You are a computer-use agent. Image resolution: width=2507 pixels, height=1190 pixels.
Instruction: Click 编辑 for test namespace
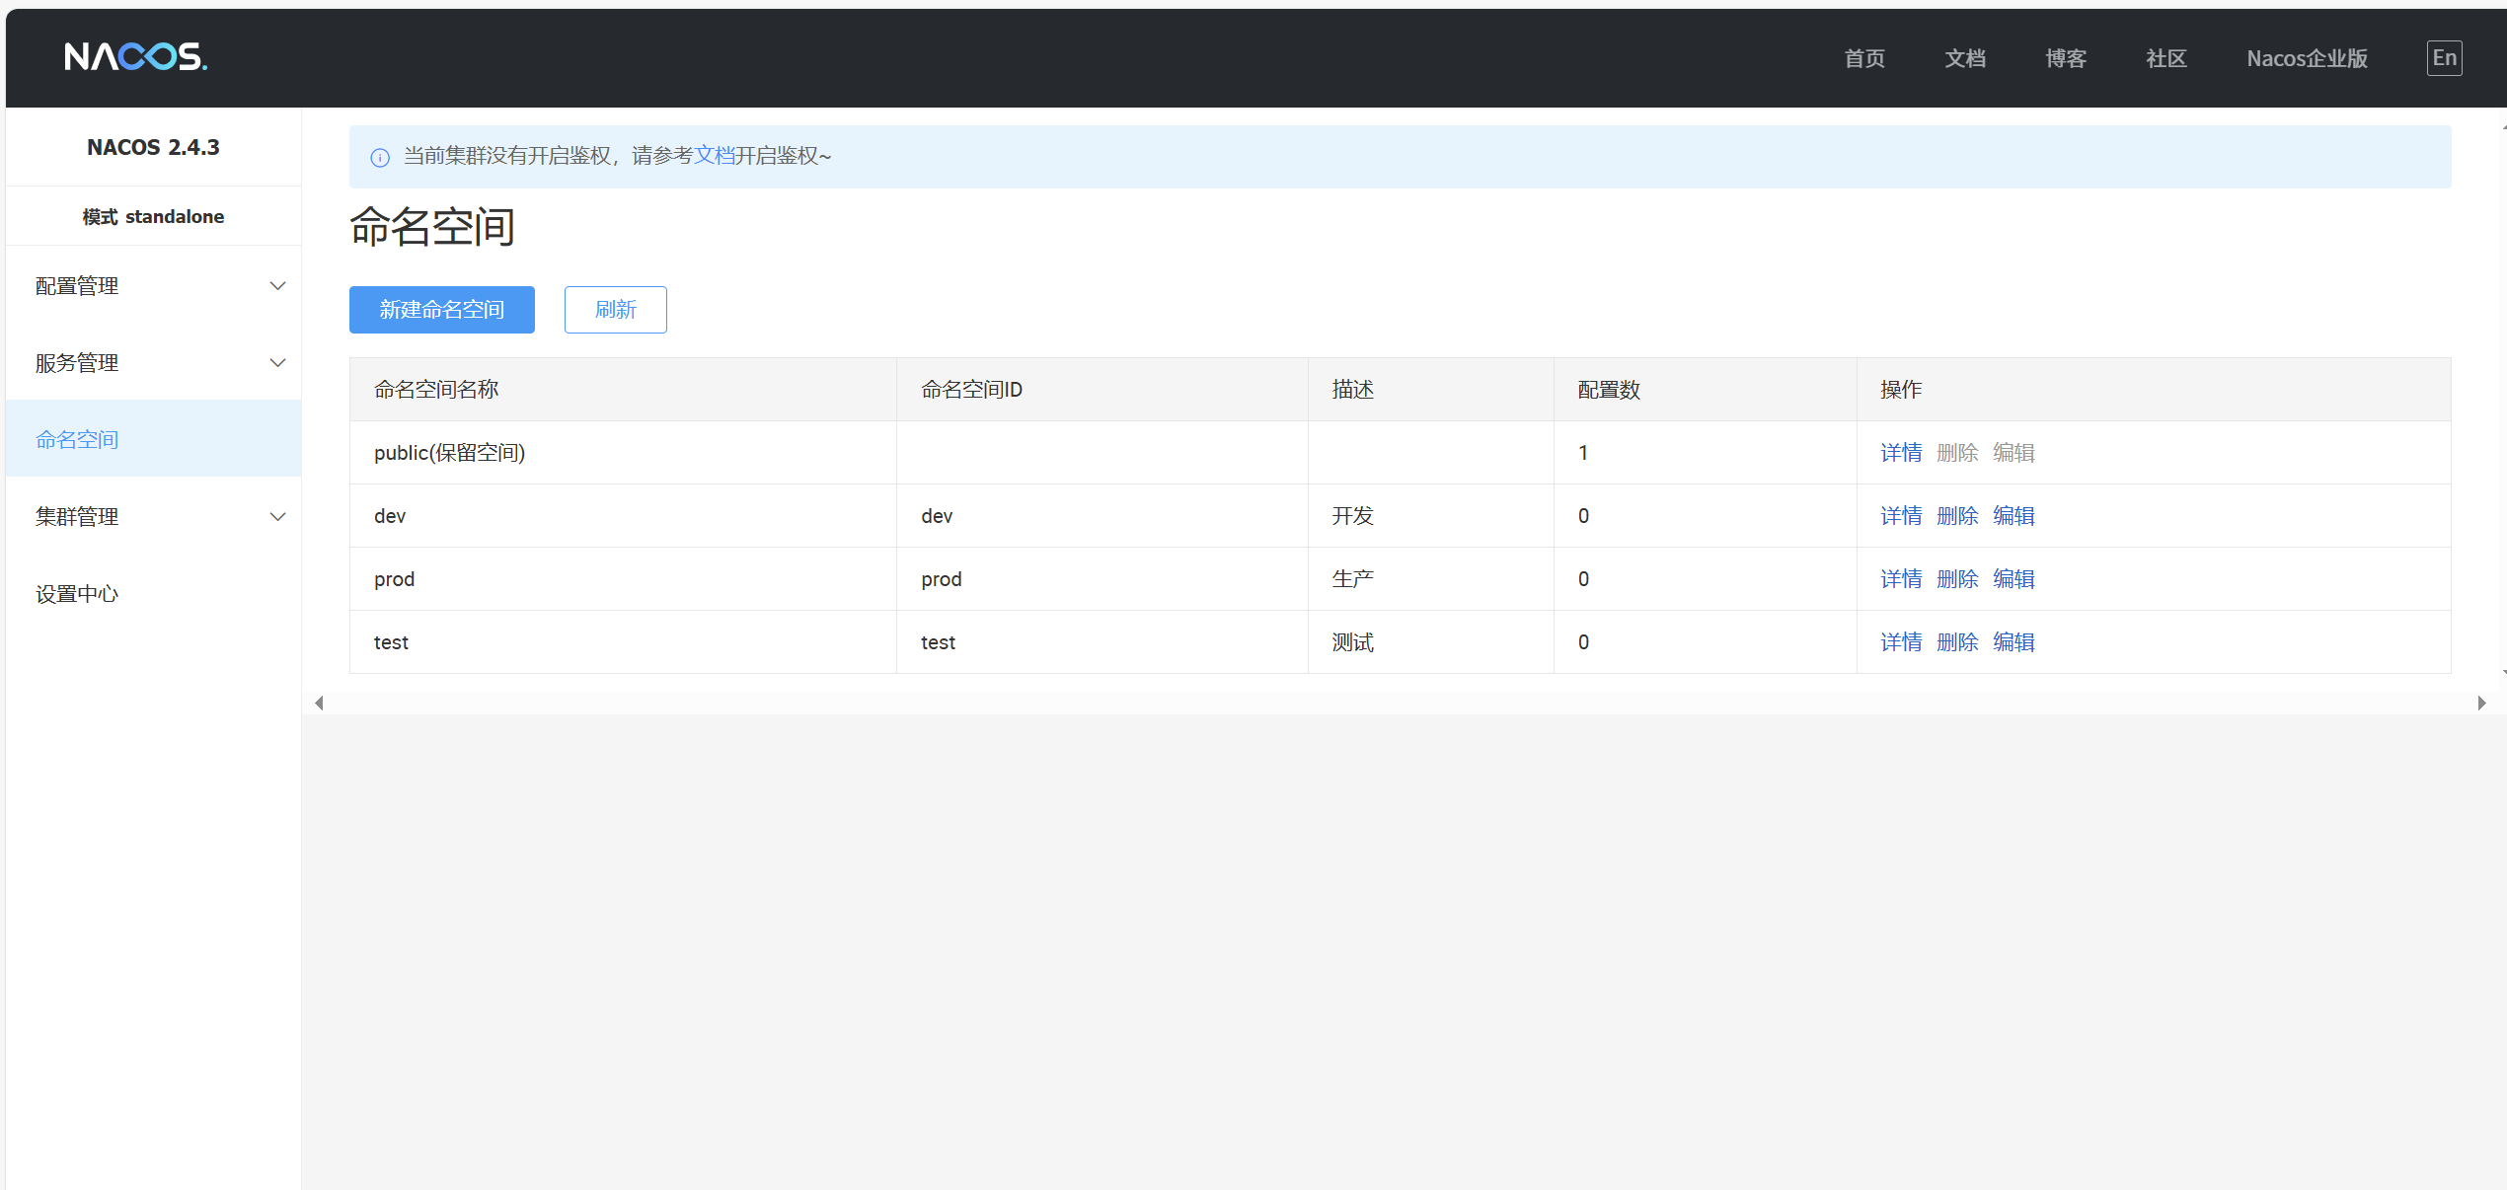tap(2013, 642)
